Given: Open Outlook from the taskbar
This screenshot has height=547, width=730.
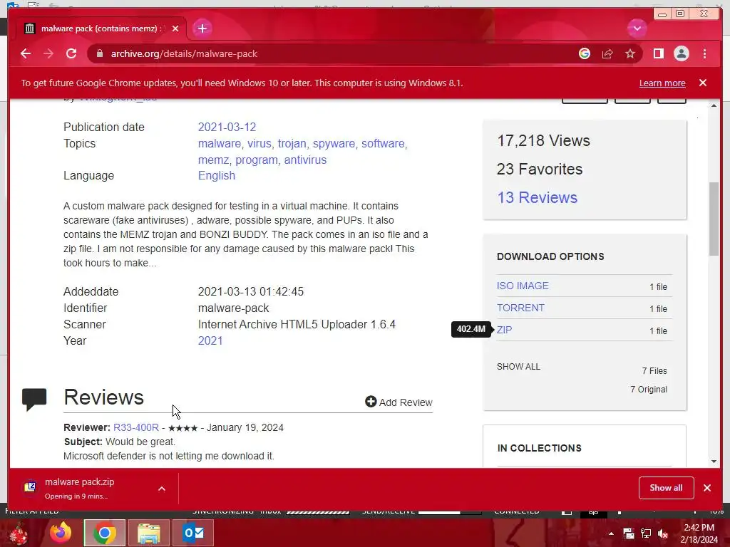Looking at the screenshot, I should coord(193,533).
